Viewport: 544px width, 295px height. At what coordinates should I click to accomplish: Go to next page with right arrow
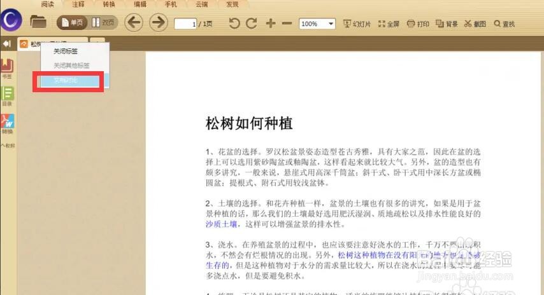click(158, 23)
